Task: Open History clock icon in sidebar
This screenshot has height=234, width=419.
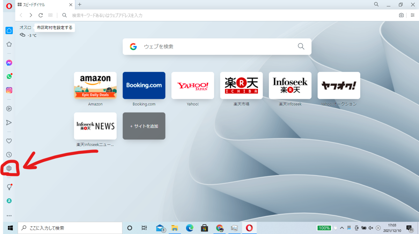Action: click(x=9, y=155)
